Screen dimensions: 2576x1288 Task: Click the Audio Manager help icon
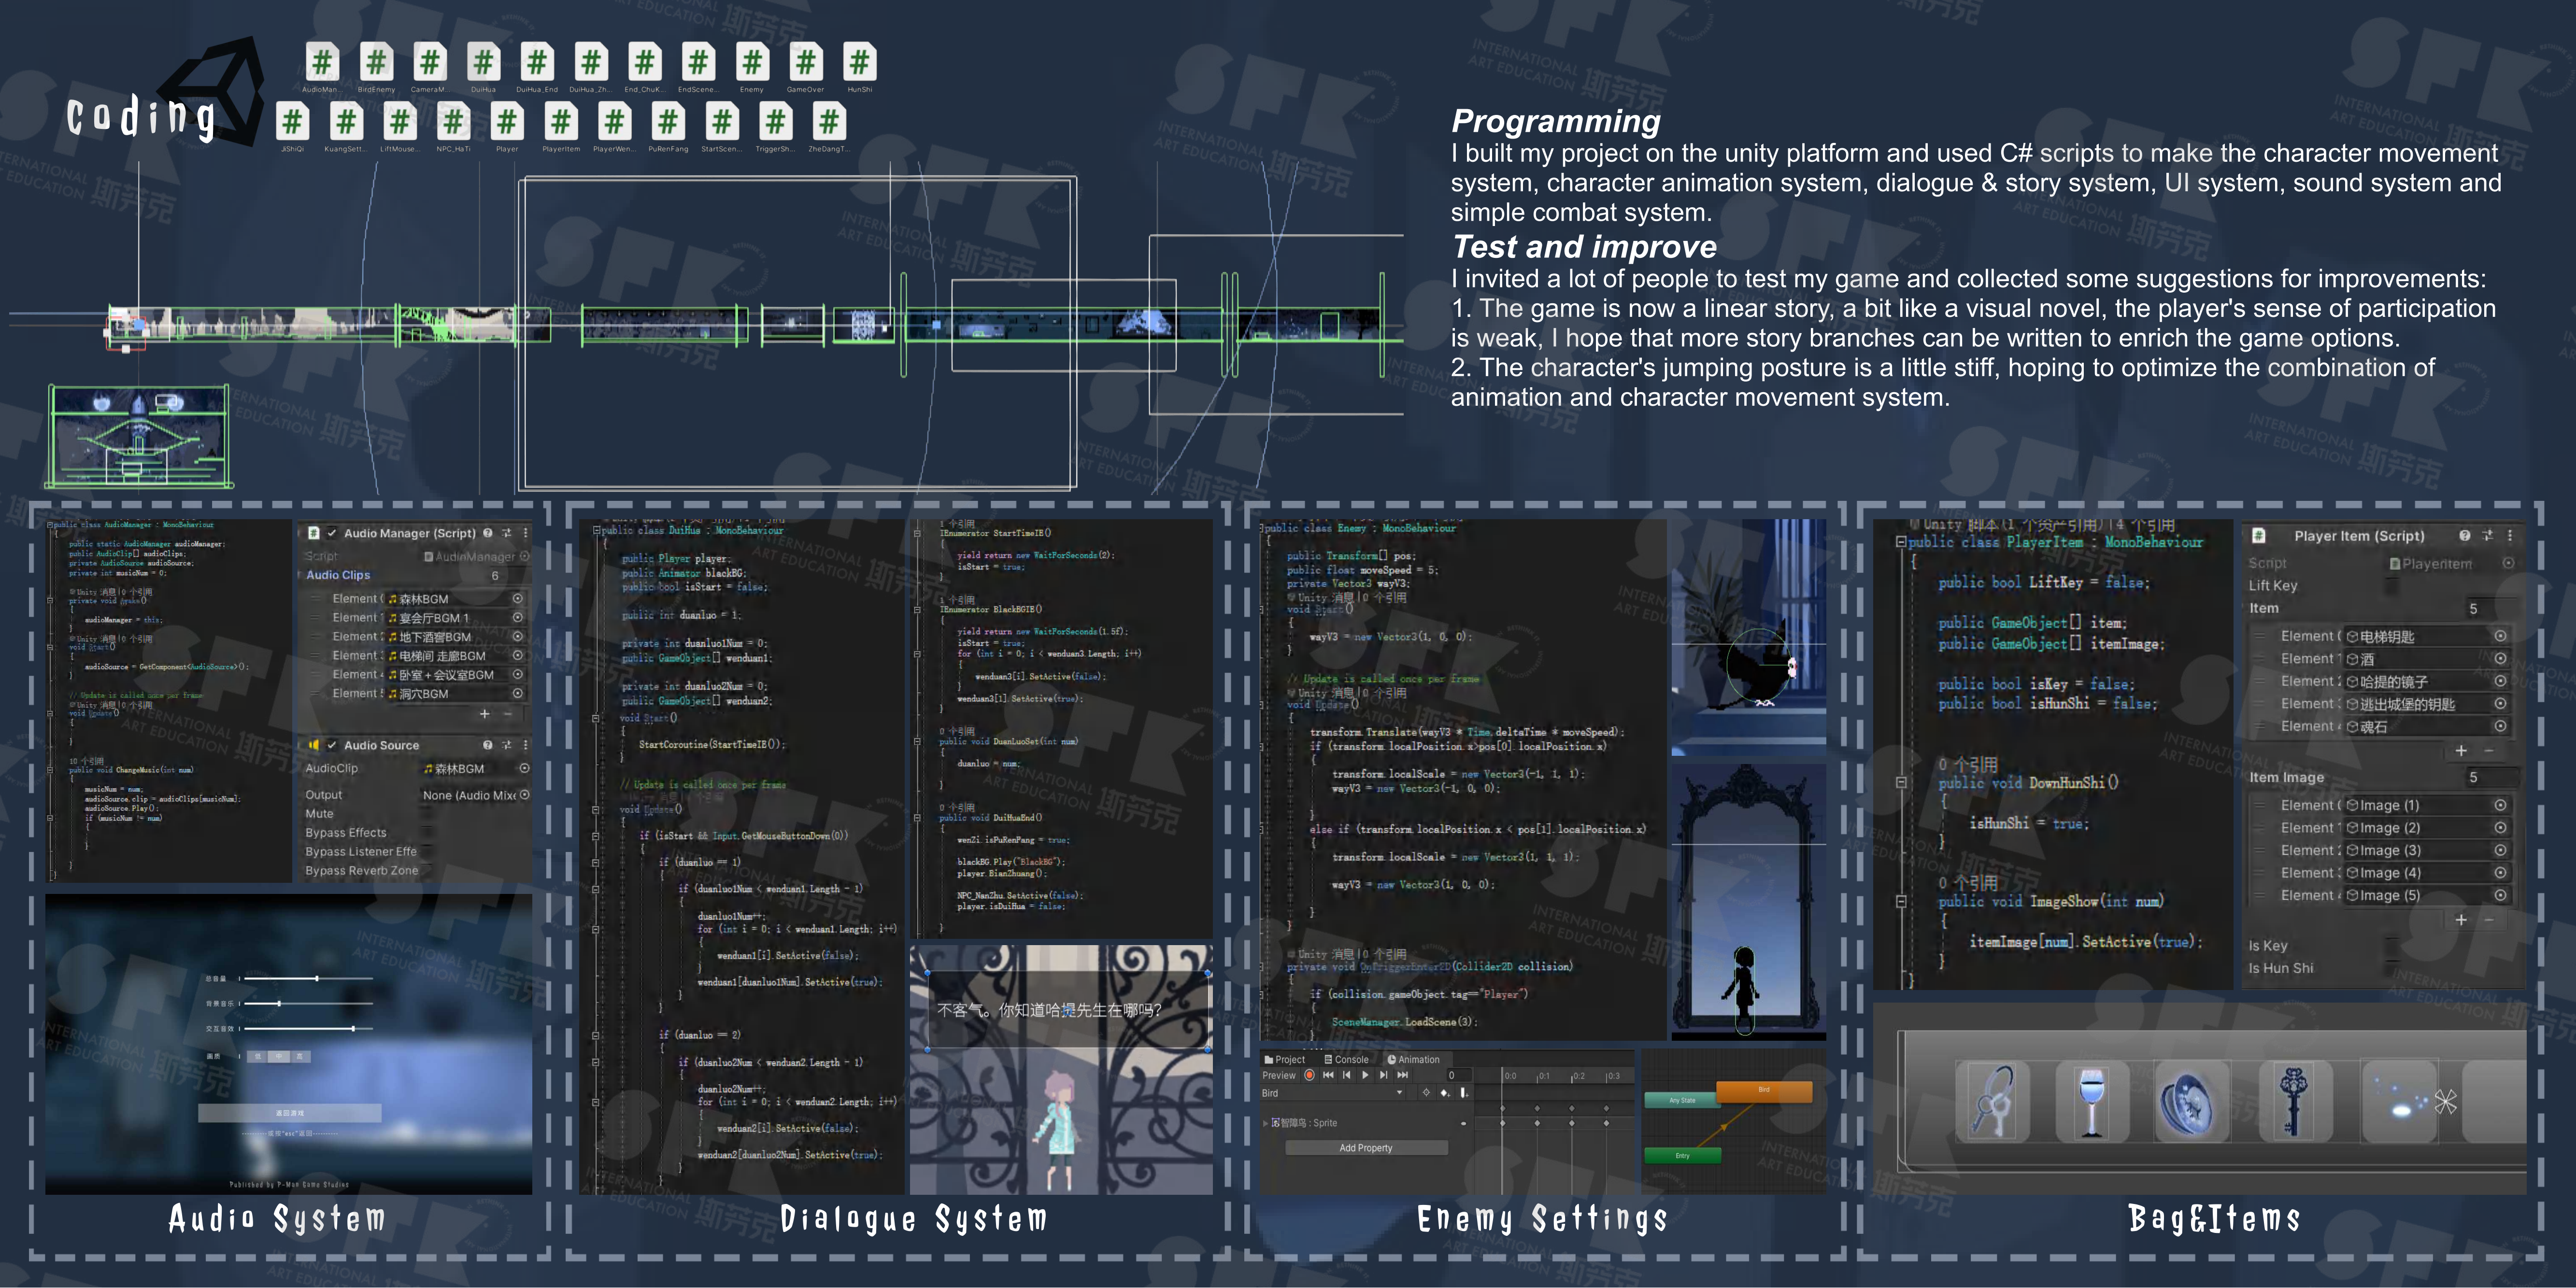(x=488, y=533)
